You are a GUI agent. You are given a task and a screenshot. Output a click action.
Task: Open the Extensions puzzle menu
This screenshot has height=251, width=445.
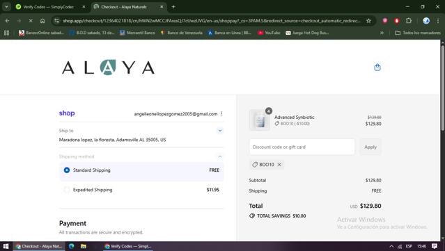tap(408, 21)
